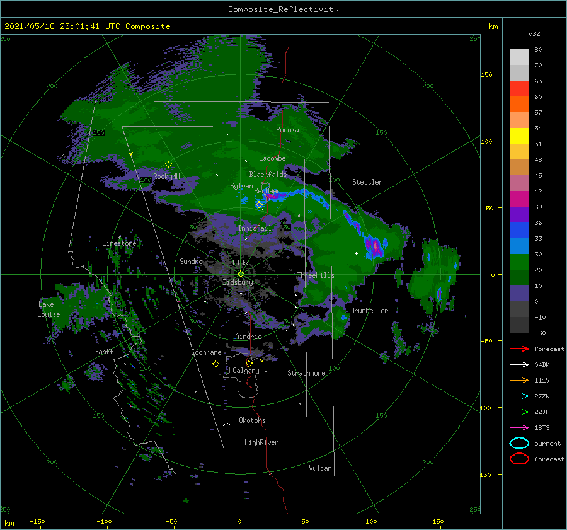Viewport: 567px width, 530px height.
Task: Click the yellow diamond marker below Red Deer
Action: [x=259, y=205]
